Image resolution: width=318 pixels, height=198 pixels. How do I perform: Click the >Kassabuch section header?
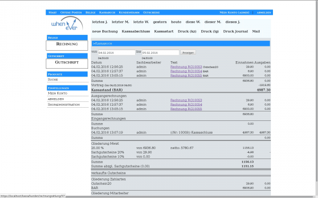pyautogui.click(x=181, y=43)
